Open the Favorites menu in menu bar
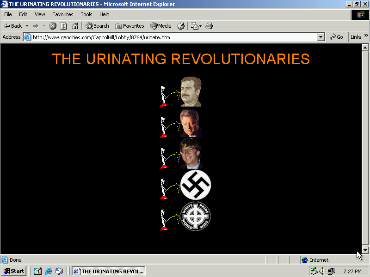 click(63, 14)
